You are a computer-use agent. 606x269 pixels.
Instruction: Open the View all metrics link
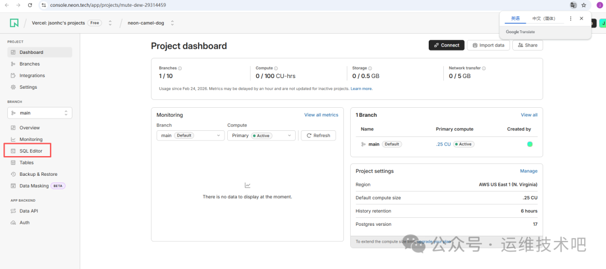coord(321,115)
